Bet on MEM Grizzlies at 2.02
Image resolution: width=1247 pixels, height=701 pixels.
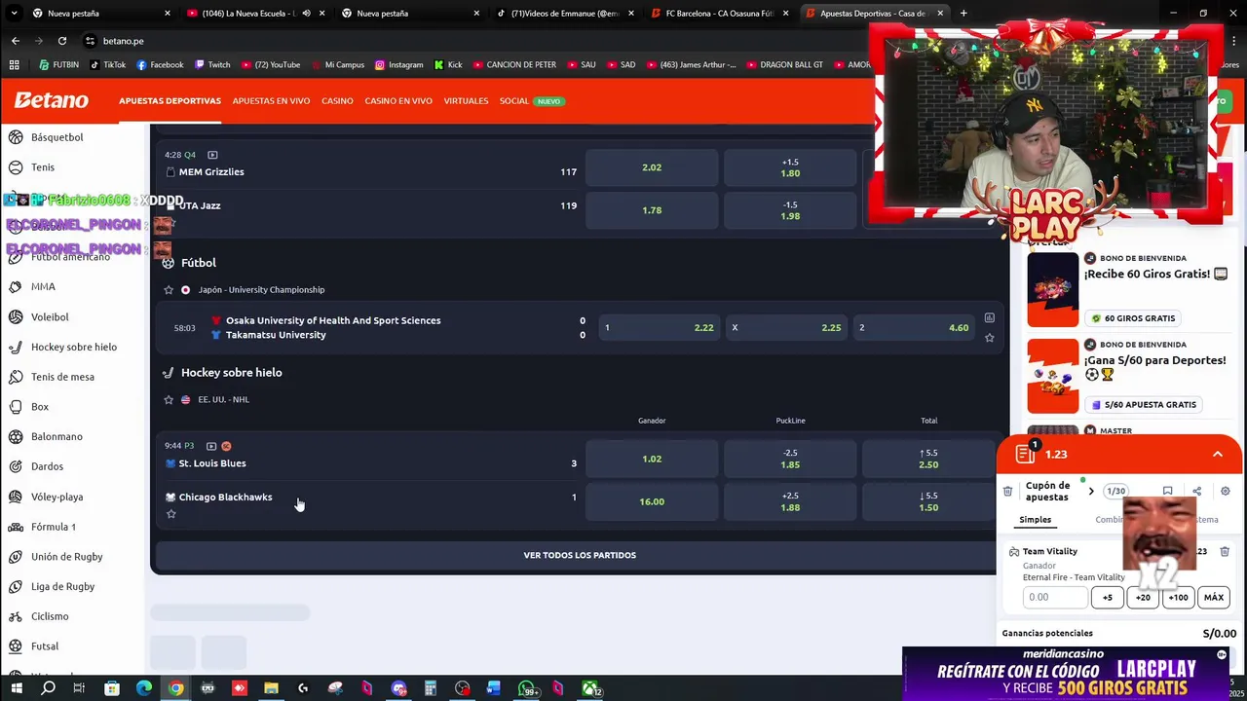(652, 167)
